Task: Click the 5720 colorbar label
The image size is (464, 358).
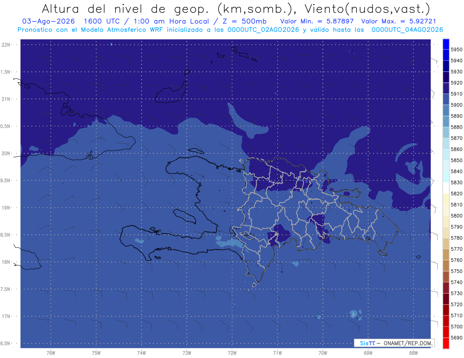Action: [x=456, y=304]
